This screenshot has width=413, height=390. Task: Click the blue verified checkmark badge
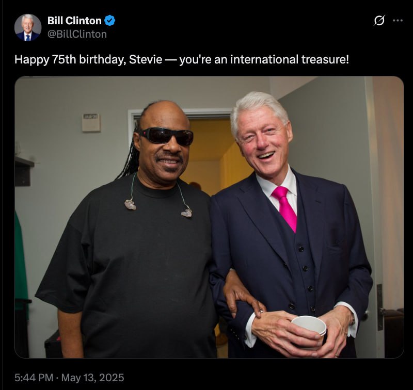[x=109, y=21]
